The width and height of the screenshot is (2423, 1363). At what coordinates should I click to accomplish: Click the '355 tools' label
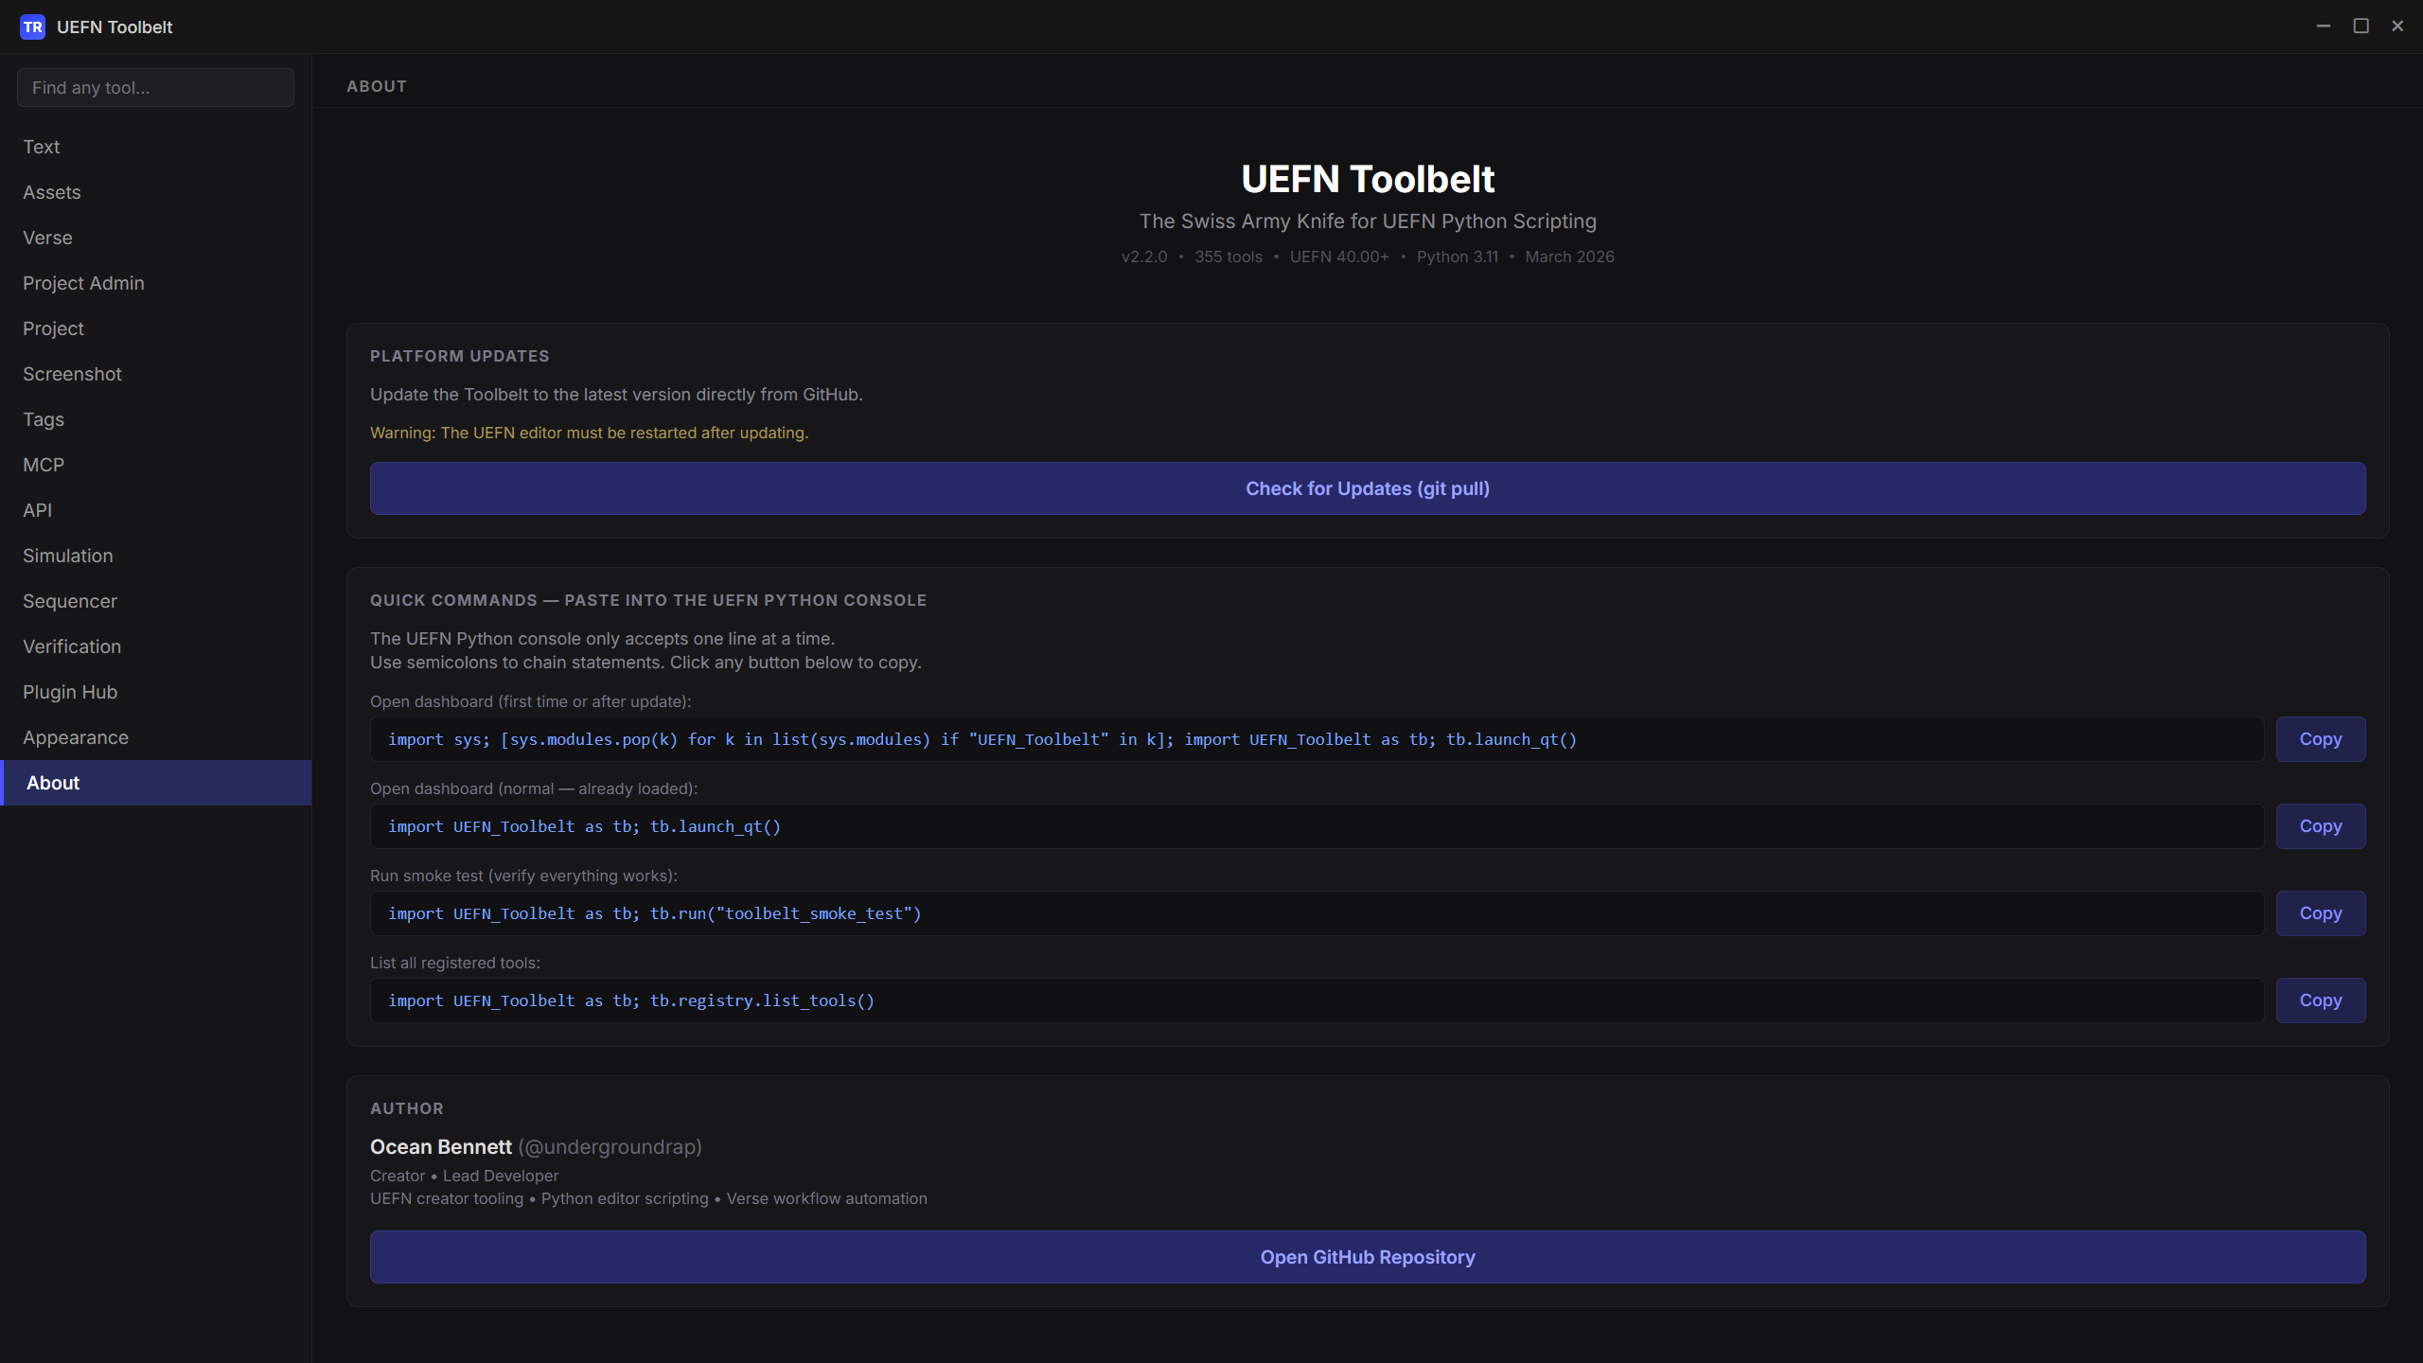click(x=1229, y=257)
